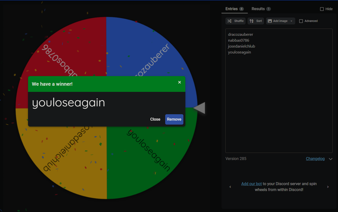Click the Shuffle crossed-arrows icon
This screenshot has height=212, width=338.
[229, 21]
